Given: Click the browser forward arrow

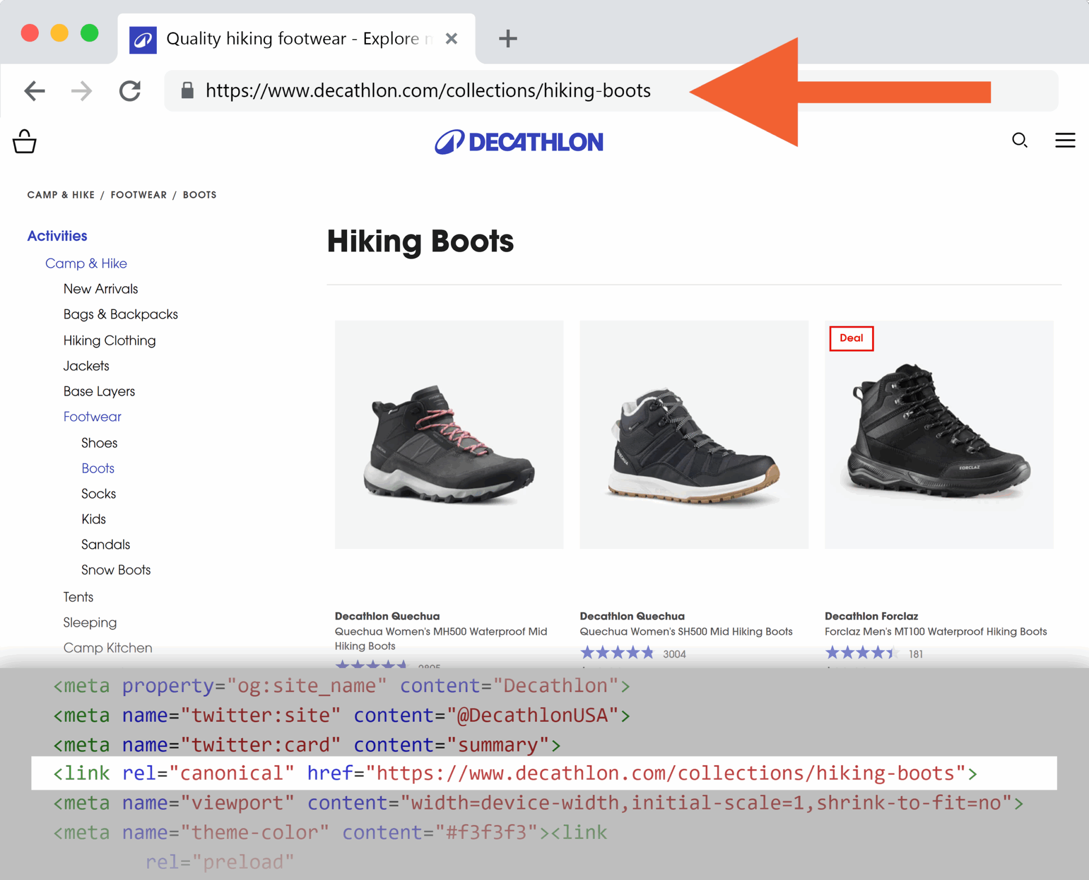Looking at the screenshot, I should tap(81, 91).
